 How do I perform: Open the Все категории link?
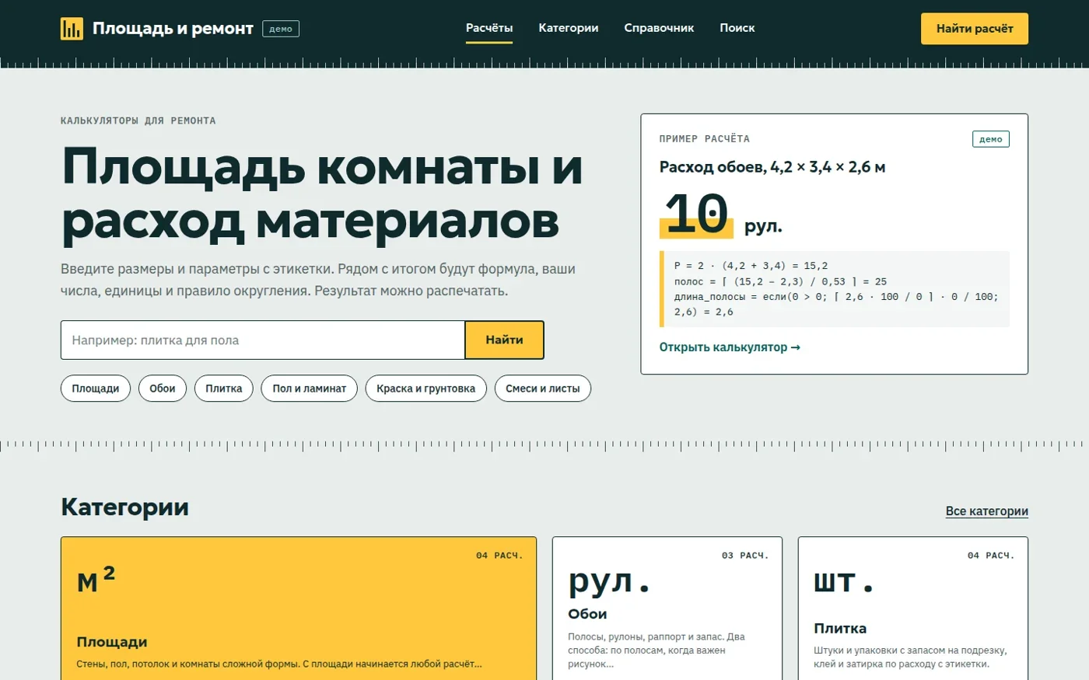(x=987, y=511)
